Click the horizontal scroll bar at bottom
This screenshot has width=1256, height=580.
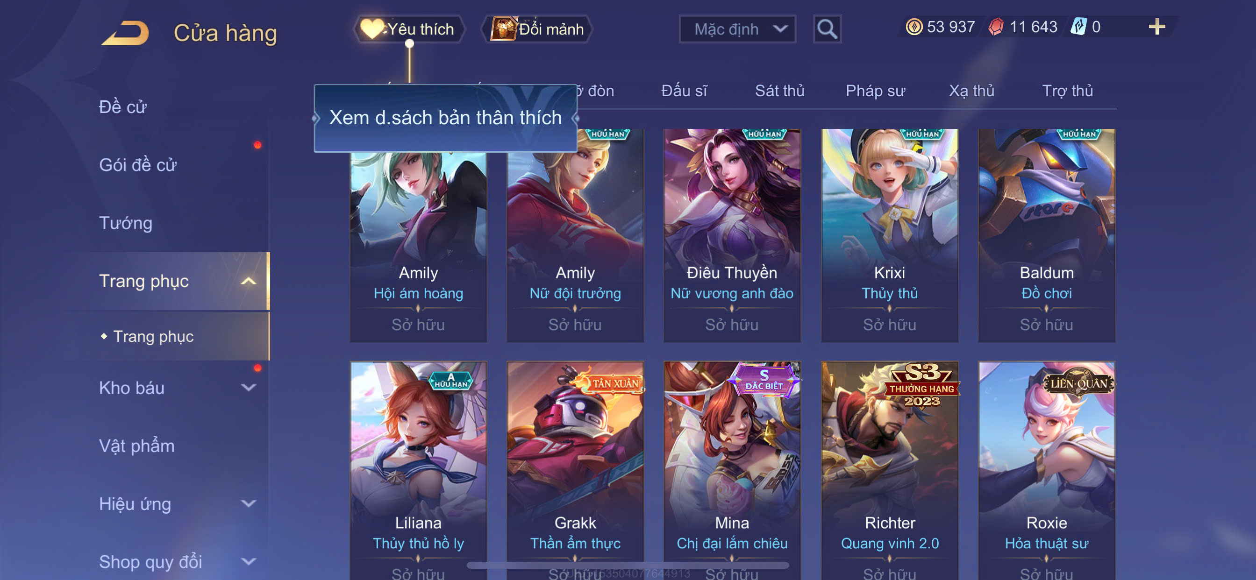coord(628,566)
